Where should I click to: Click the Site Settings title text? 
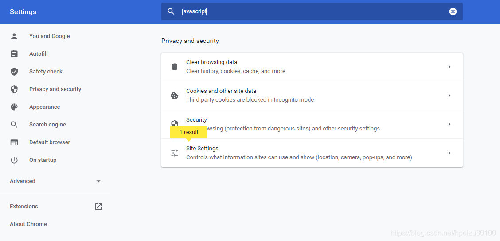(x=202, y=149)
